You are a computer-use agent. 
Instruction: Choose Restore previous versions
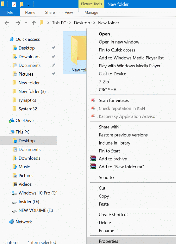pos(123,135)
